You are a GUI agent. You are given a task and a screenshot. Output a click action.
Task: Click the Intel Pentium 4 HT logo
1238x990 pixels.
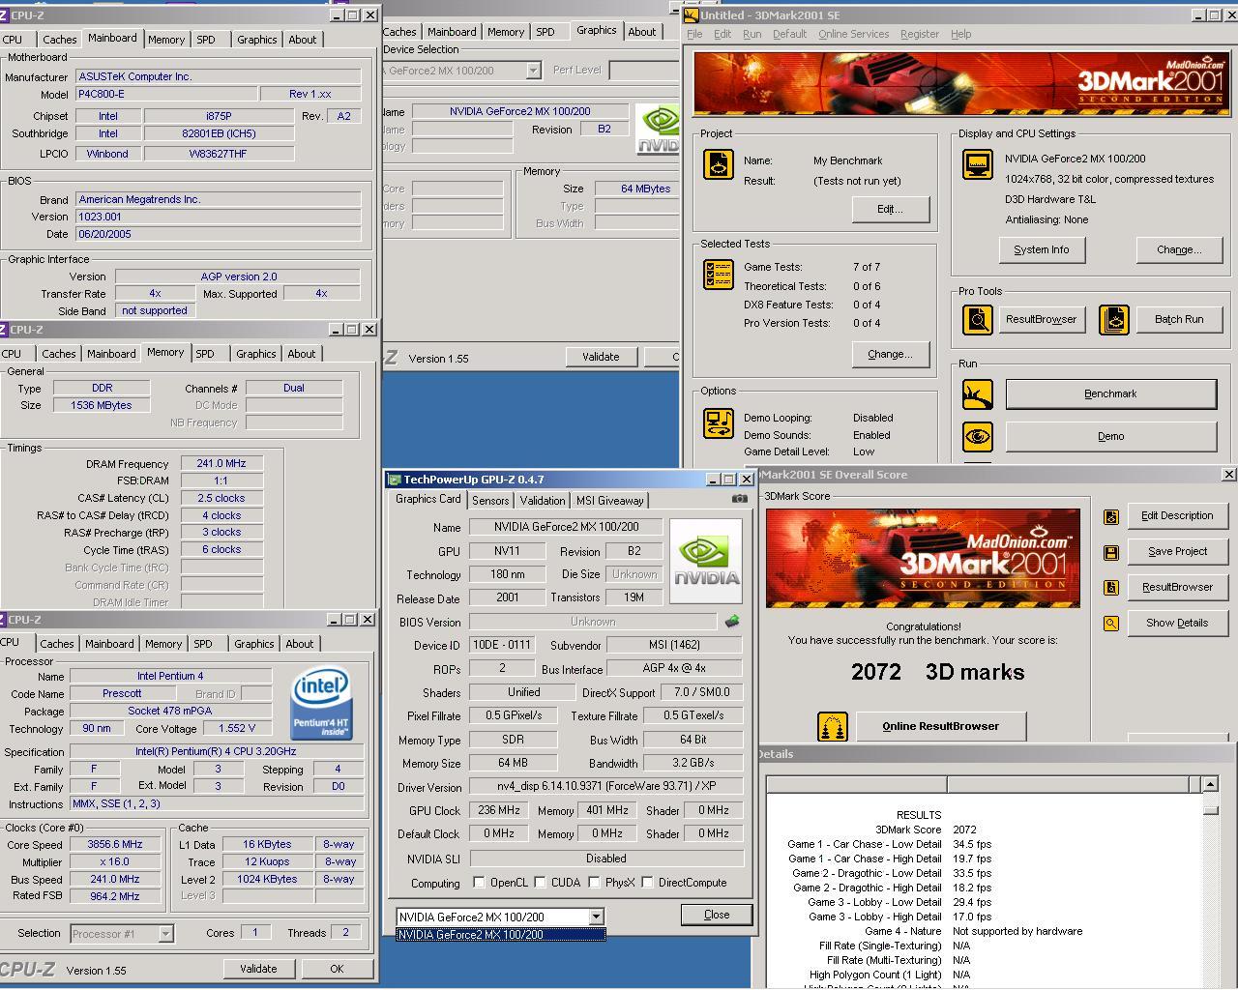point(321,705)
